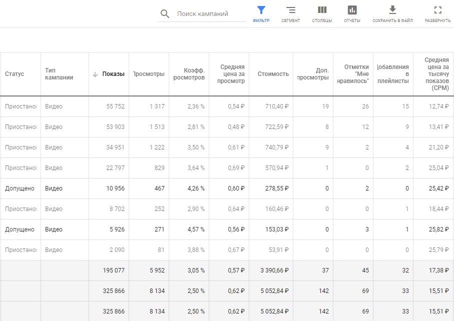Click the total CPM 17,38 ₽
Viewport: 454px width, 321px height.
438,270
